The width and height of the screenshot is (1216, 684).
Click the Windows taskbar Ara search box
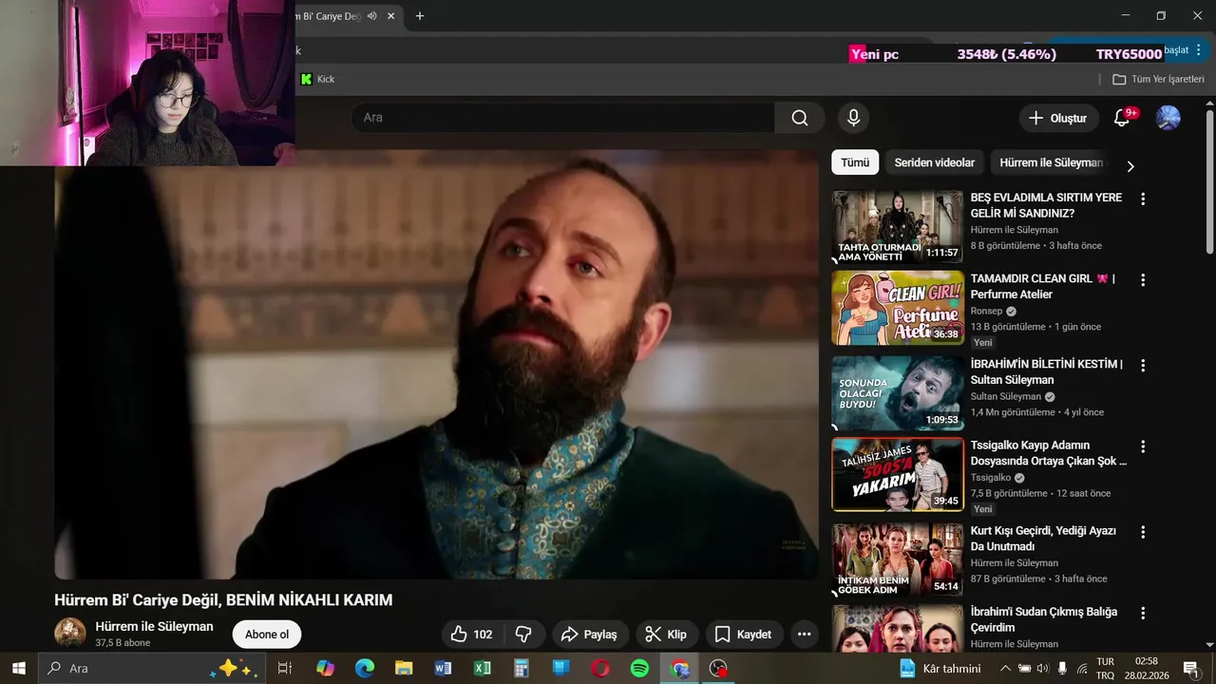[152, 668]
